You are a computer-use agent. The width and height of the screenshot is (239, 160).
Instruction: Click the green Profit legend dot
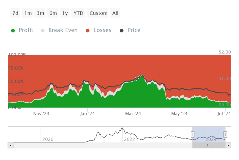point(13,30)
